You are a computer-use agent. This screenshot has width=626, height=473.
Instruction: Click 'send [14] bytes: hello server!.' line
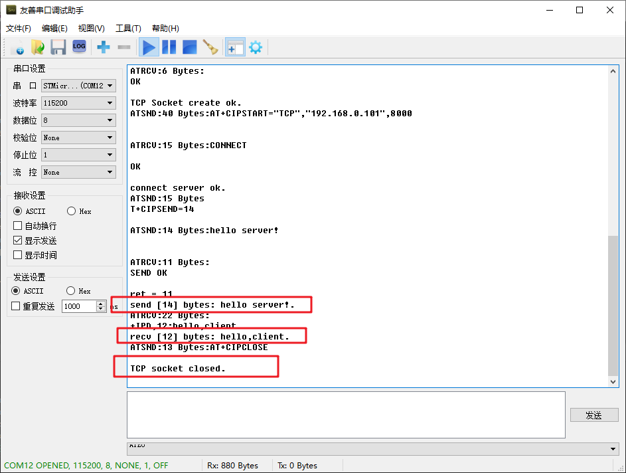pos(212,304)
